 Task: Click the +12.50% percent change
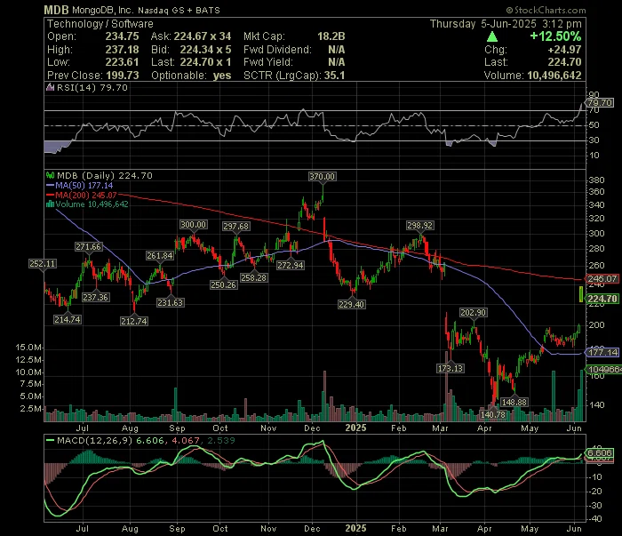click(x=555, y=36)
